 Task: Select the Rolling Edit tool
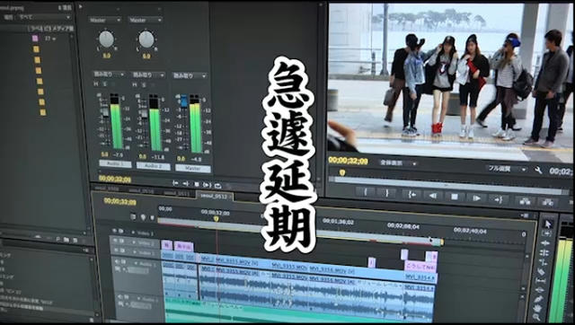[x=544, y=252]
